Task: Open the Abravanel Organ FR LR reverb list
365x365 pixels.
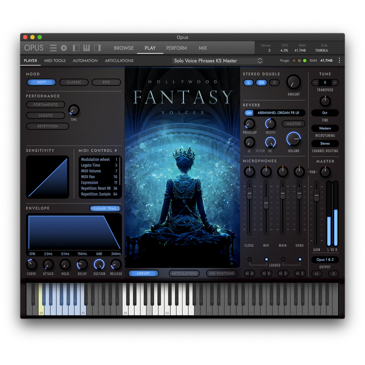Action: [x=278, y=113]
